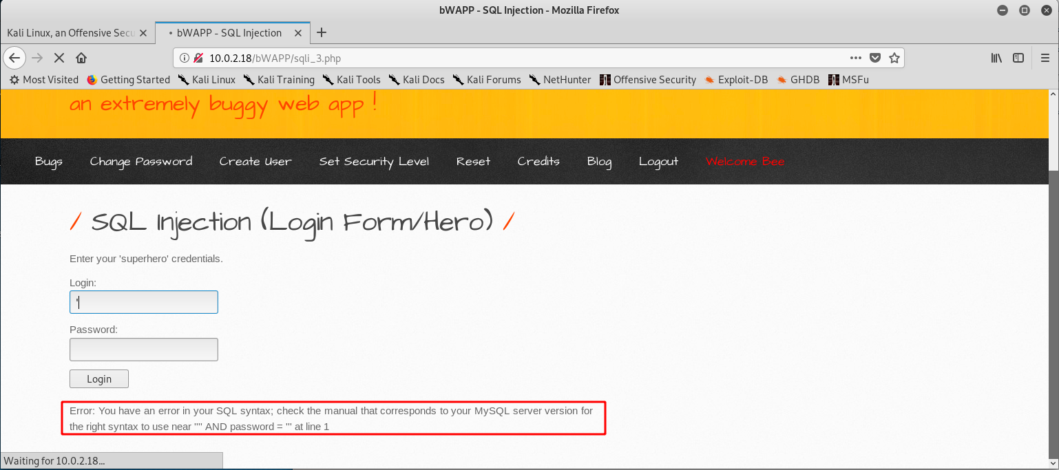Screen dimensions: 1059x470
Task: Open the Firefox Library panel
Action: (996, 58)
